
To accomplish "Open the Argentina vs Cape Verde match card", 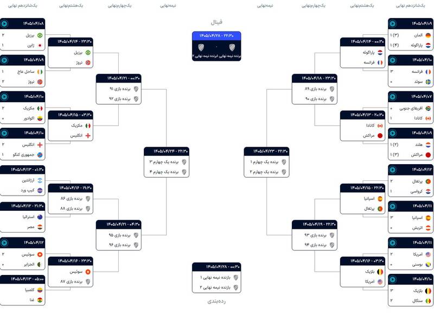I will click(22, 180).
